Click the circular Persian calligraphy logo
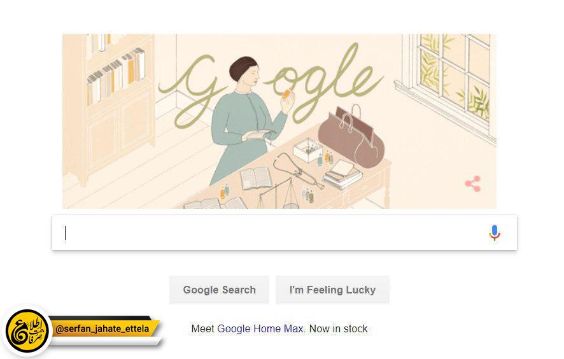The width and height of the screenshot is (564, 359). (x=27, y=331)
